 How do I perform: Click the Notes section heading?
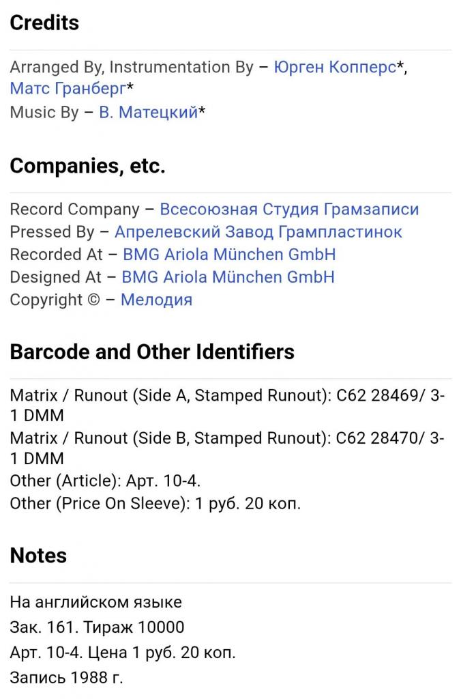pyautogui.click(x=38, y=556)
